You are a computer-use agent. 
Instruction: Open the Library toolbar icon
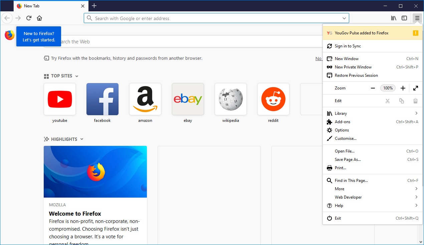tap(394, 18)
